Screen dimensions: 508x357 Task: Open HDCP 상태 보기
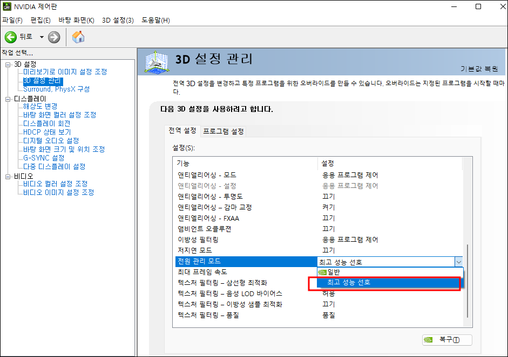47,132
